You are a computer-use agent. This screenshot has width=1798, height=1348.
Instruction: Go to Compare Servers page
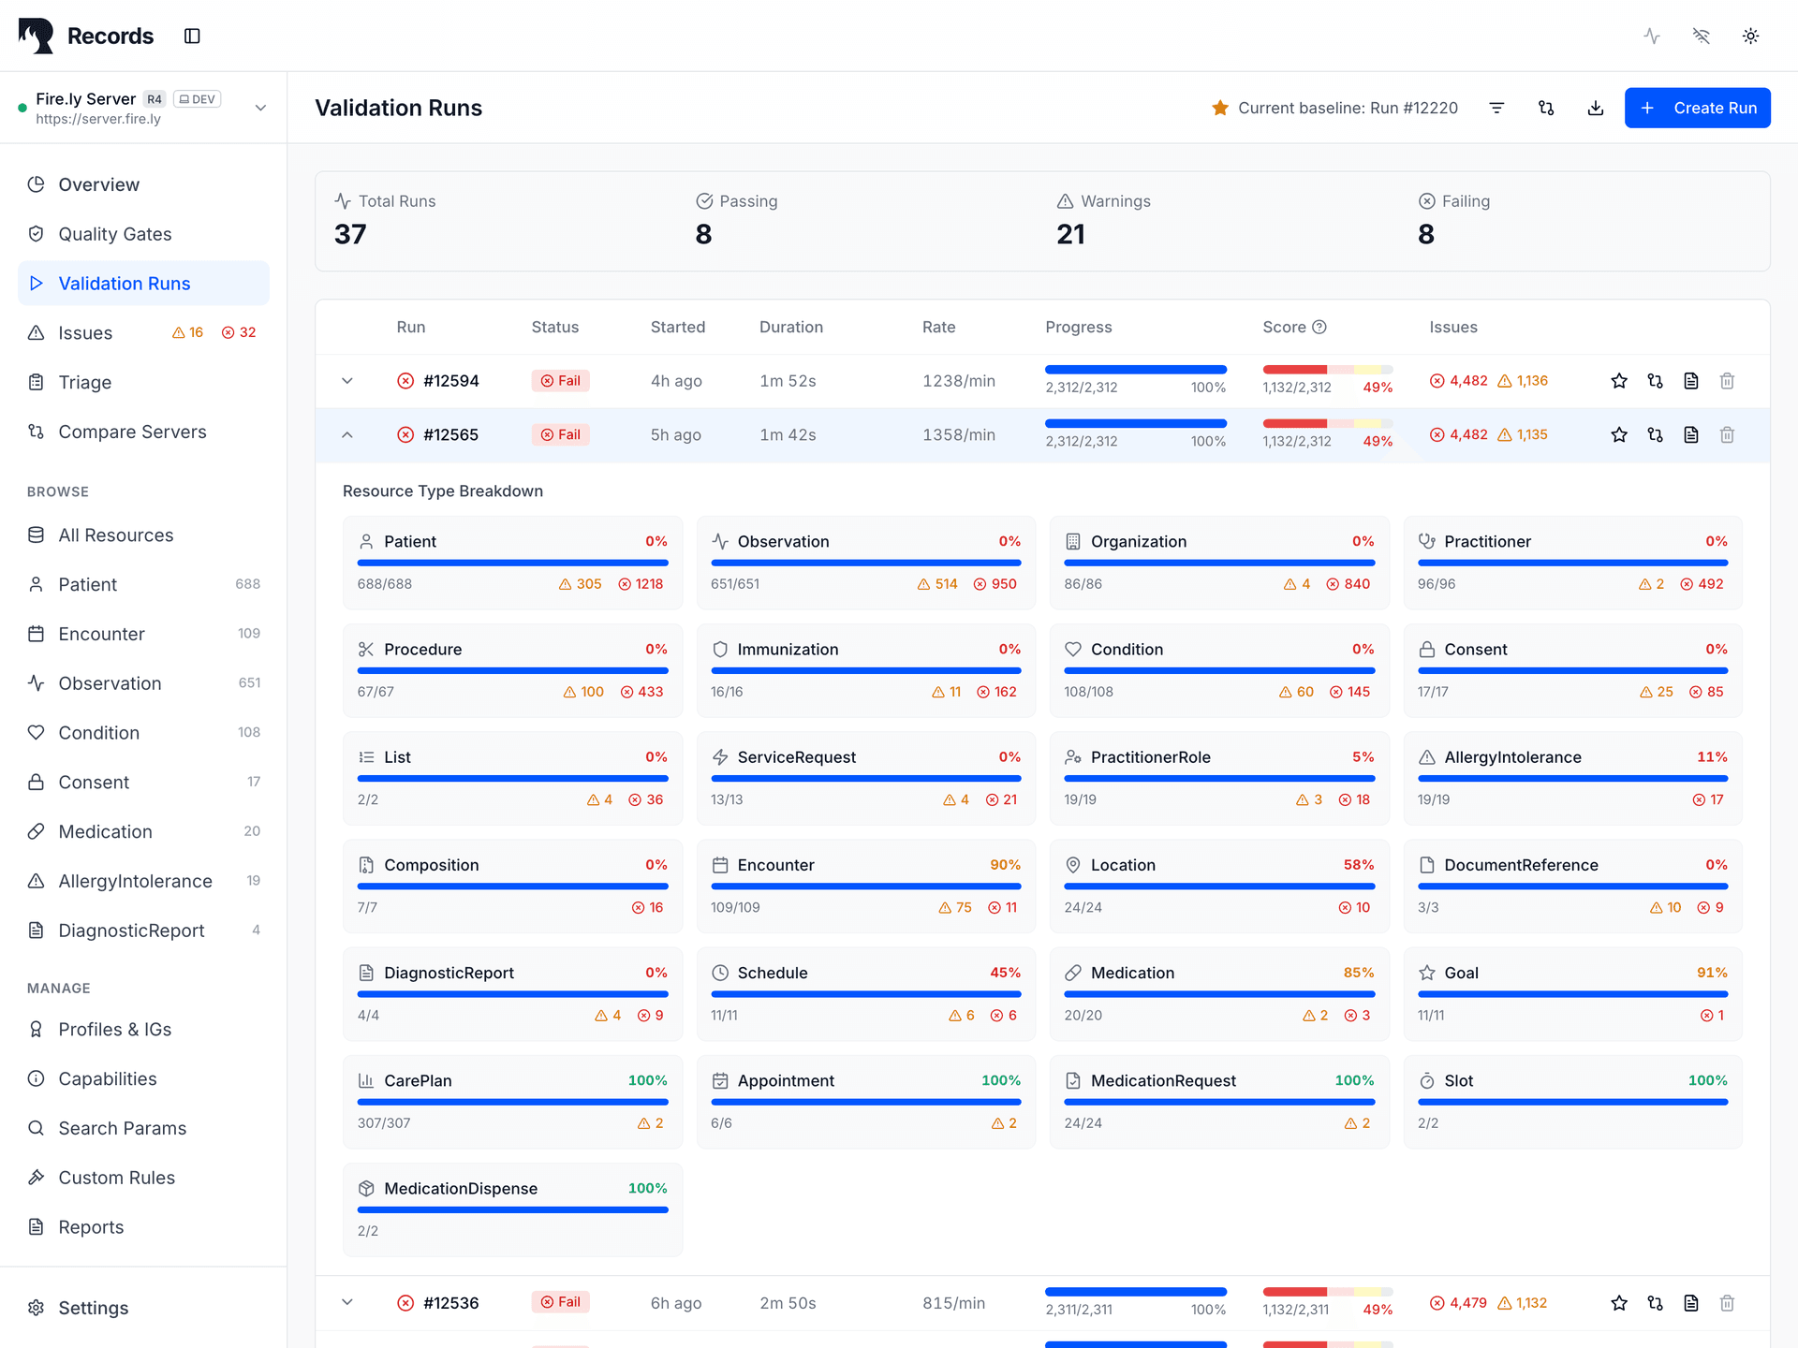coord(132,432)
